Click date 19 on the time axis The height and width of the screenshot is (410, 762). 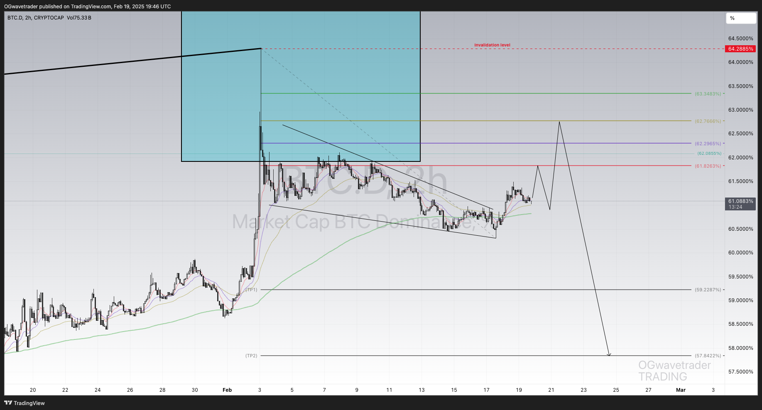[x=519, y=390]
